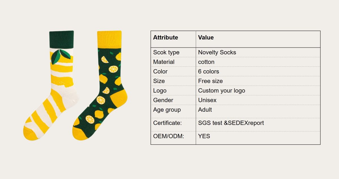Click the "Scok type" attribute cell

point(166,52)
